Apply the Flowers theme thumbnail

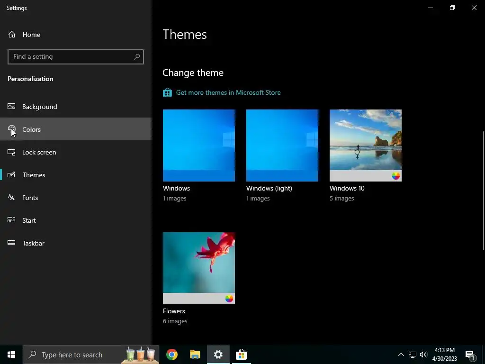[199, 268]
